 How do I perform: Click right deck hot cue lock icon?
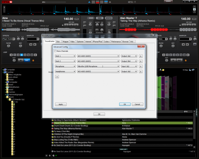180,25
